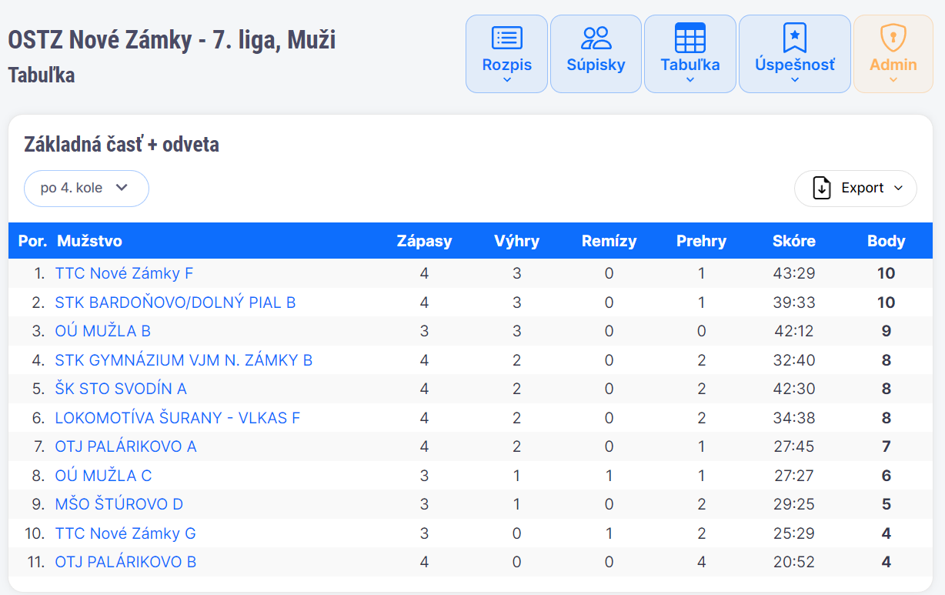
Task: Click score 32:40 in the GYMNÁZIUM row
Action: click(x=793, y=360)
